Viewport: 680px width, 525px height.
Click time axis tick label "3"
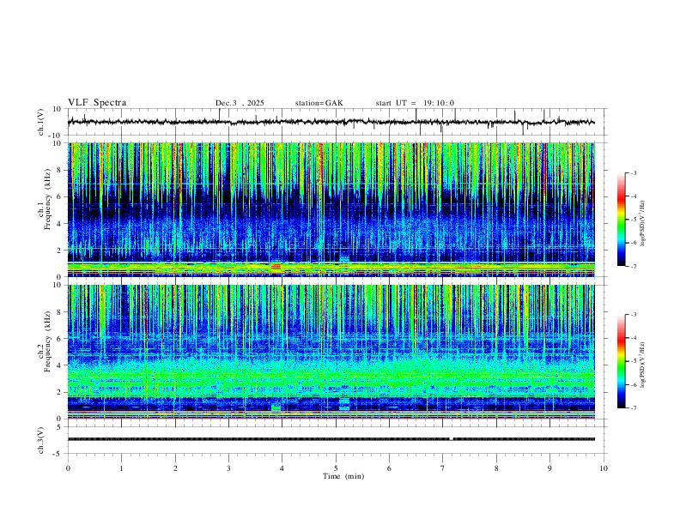coord(228,468)
